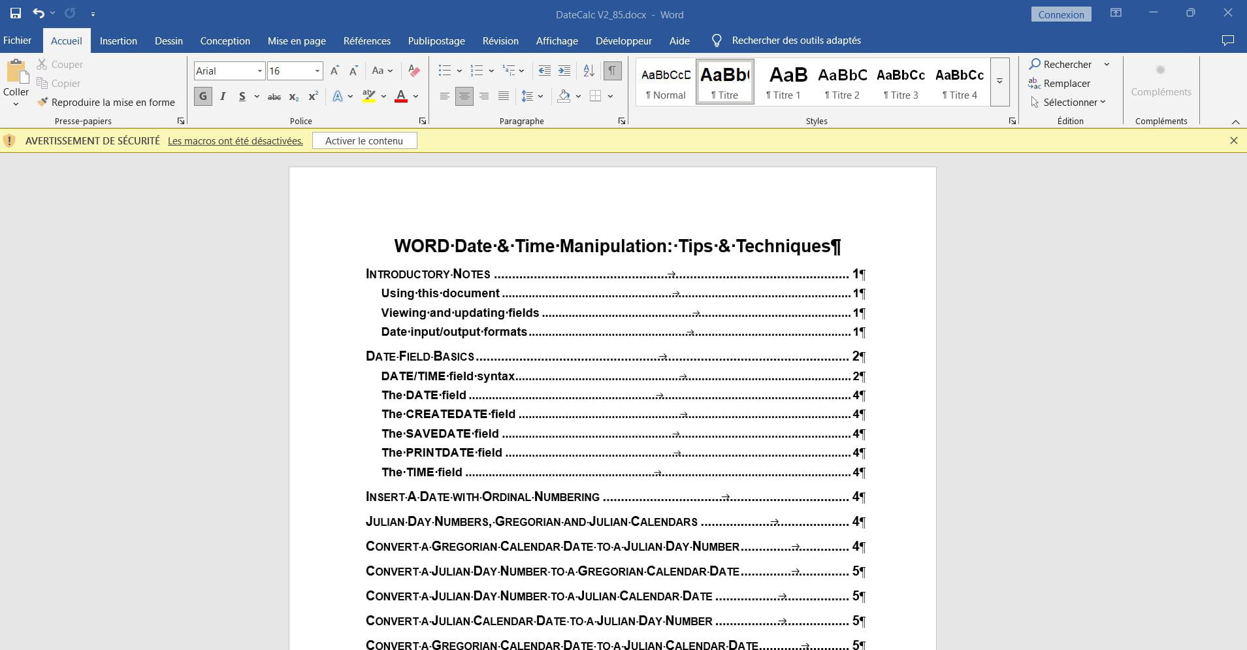Open the Sélectionner dropdown
Image resolution: width=1247 pixels, height=650 pixels.
coord(1068,102)
